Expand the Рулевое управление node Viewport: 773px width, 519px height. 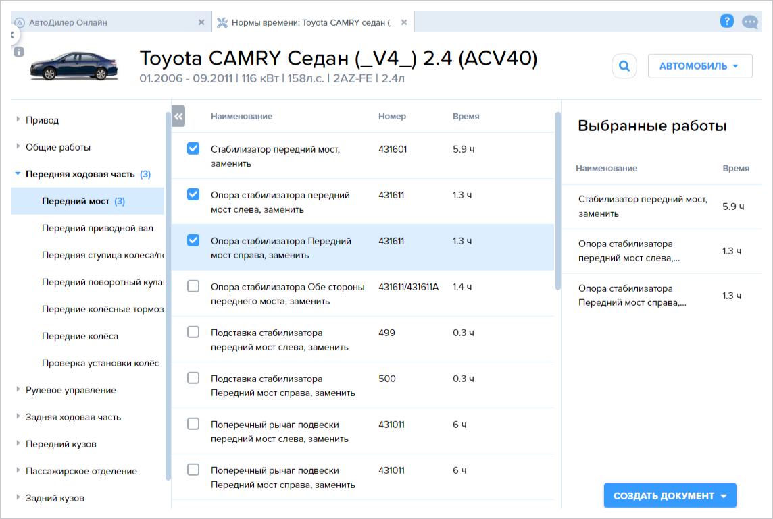[x=18, y=389]
